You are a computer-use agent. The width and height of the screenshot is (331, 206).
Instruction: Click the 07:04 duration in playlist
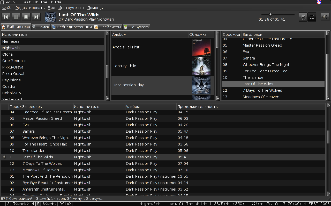coord(183,164)
